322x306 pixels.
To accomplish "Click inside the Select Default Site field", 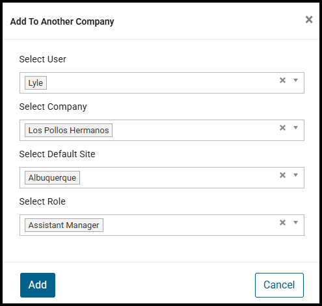I will pyautogui.click(x=162, y=177).
